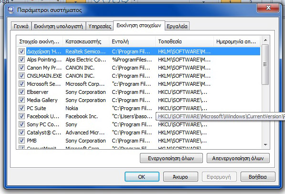Click the system configuration icon in title bar
The width and height of the screenshot is (285, 194).
point(11,10)
